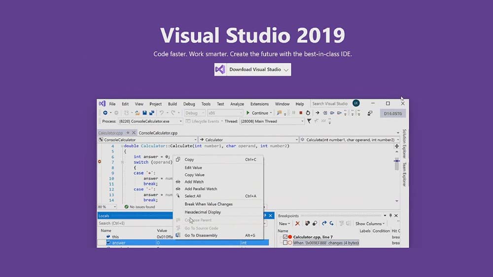Close the Calculator.cpp tab

[x=134, y=133]
